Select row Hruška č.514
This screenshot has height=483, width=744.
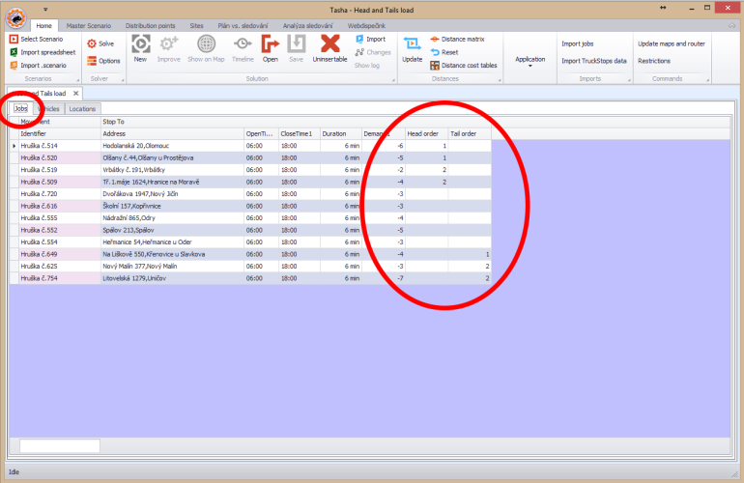pos(250,146)
